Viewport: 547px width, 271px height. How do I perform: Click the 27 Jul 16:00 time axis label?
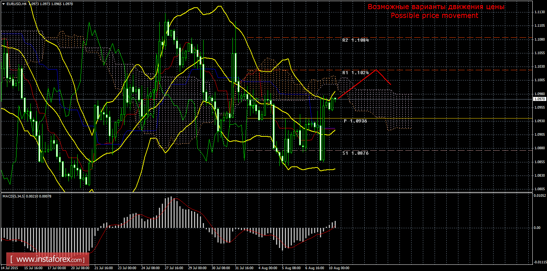pyautogui.click(x=174, y=268)
